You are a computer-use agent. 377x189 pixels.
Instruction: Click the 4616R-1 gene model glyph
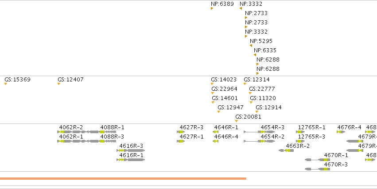click(131, 160)
